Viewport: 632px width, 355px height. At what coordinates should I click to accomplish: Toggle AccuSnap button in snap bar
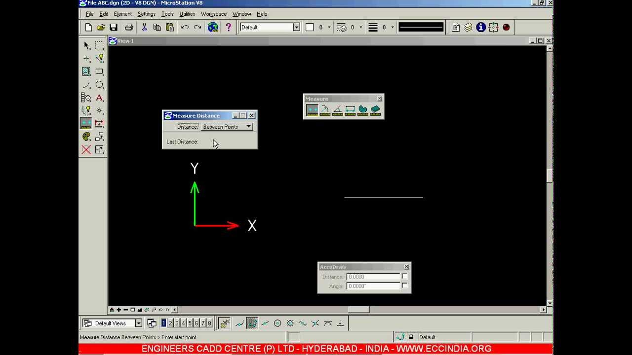click(225, 323)
